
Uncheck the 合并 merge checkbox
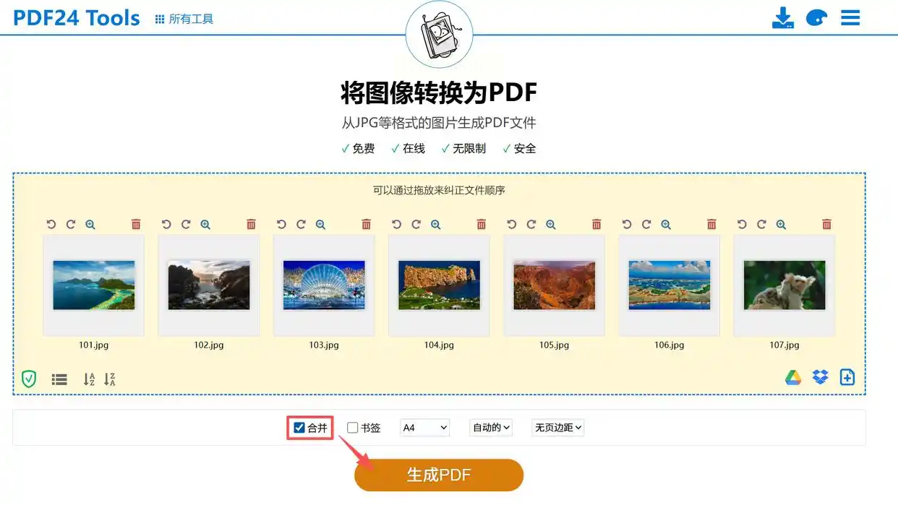299,428
